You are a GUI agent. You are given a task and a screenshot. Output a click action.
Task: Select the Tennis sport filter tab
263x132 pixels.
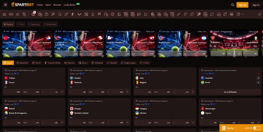point(37,63)
